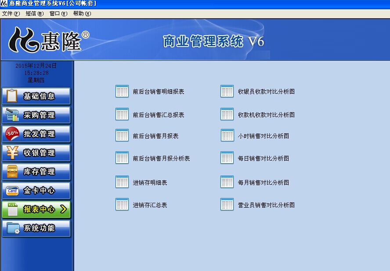Click the clock text 15:28:28
The height and width of the screenshot is (271, 390).
[36, 73]
